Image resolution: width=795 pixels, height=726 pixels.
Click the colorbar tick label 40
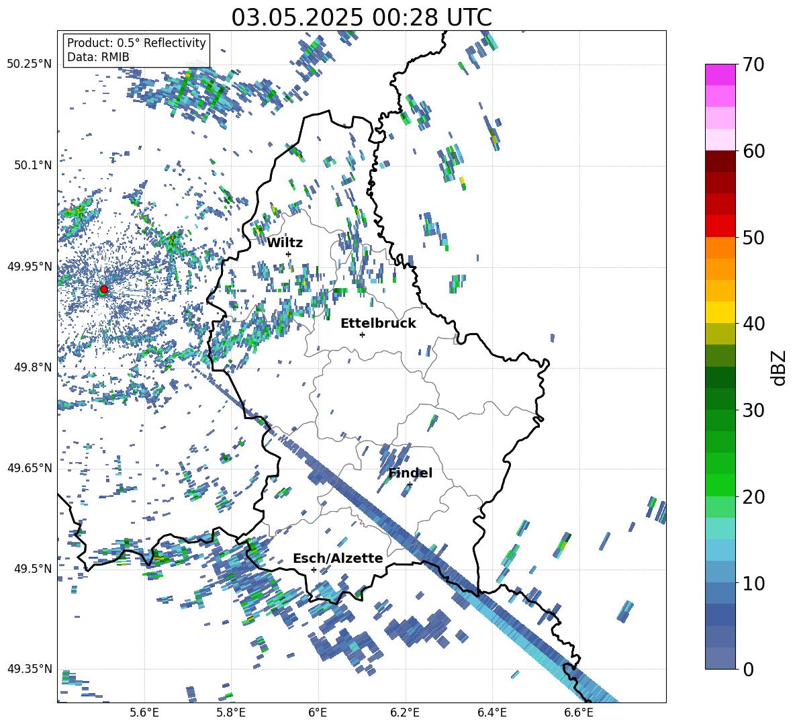[x=753, y=324]
